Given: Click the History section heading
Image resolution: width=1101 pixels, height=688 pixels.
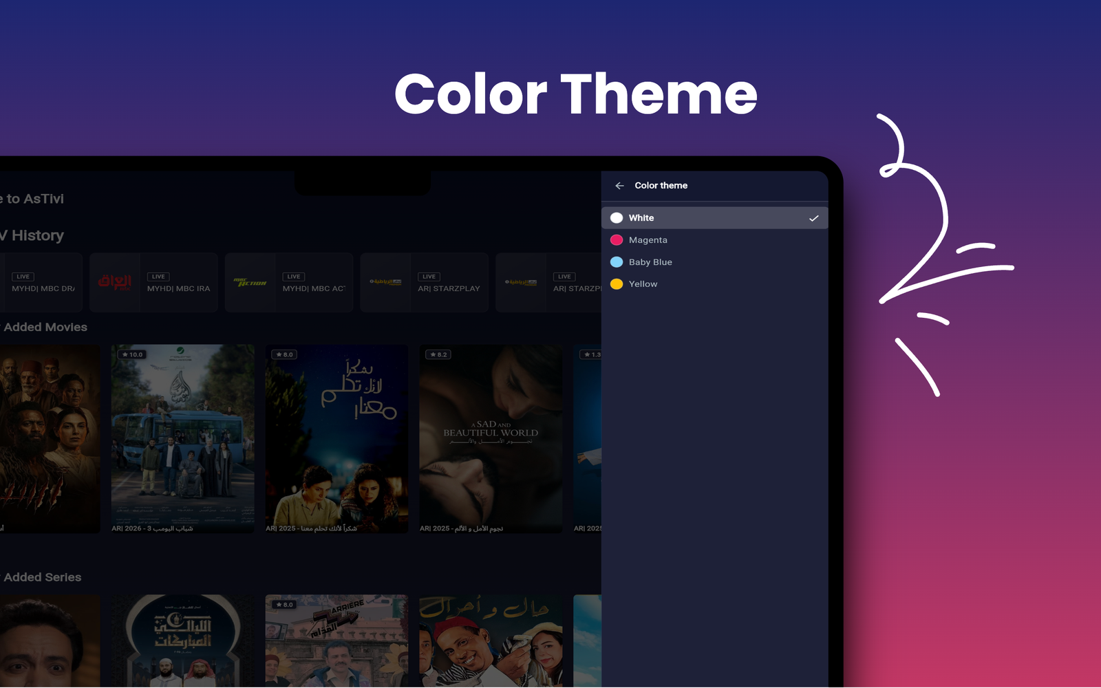Looking at the screenshot, I should pyautogui.click(x=32, y=236).
